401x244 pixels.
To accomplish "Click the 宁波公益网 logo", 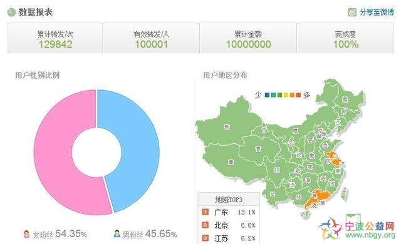I will [x=357, y=228].
